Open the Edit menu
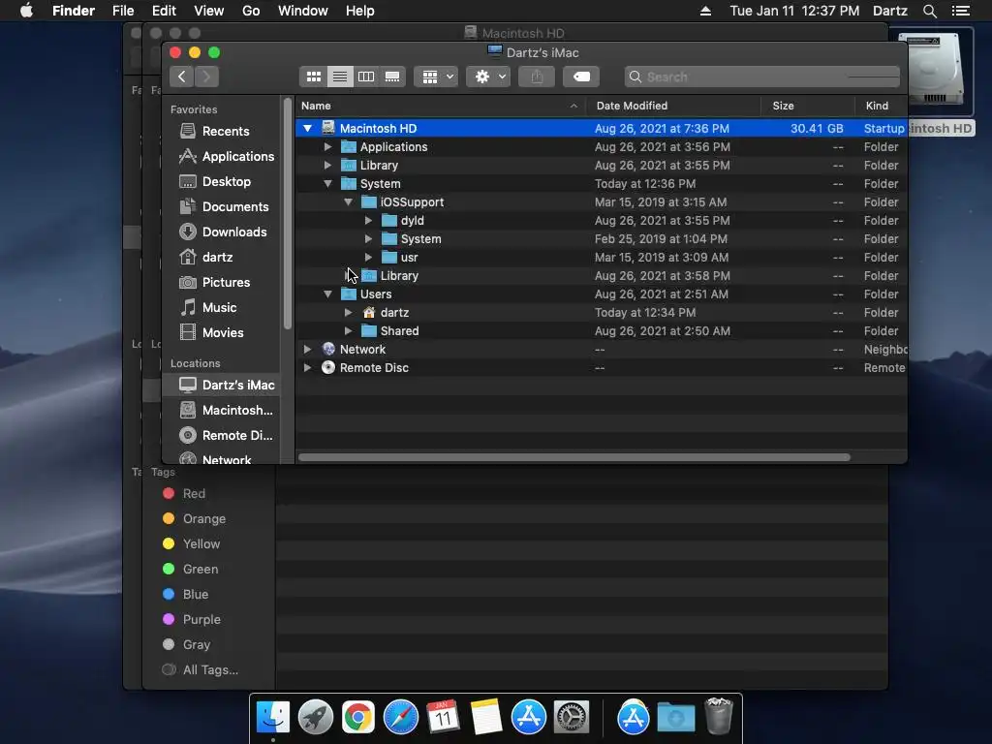 click(164, 11)
